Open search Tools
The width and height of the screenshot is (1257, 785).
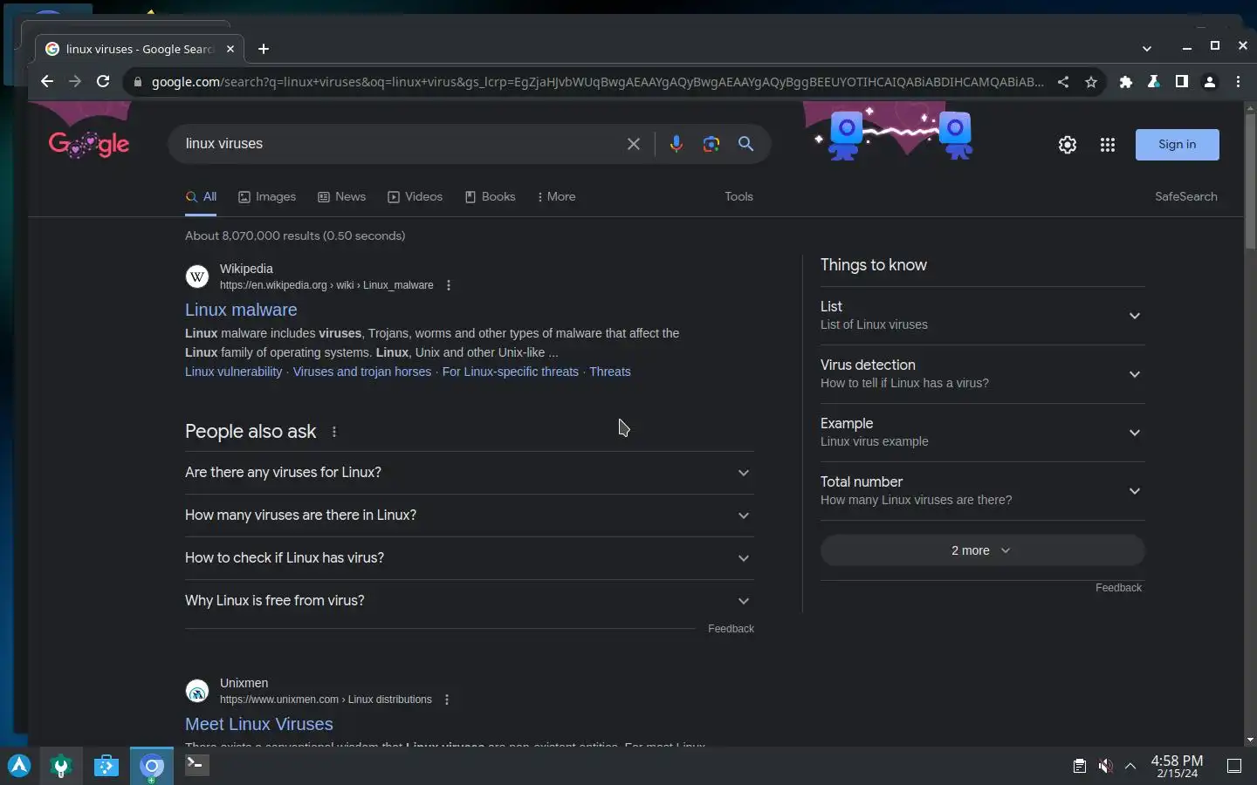tap(738, 197)
